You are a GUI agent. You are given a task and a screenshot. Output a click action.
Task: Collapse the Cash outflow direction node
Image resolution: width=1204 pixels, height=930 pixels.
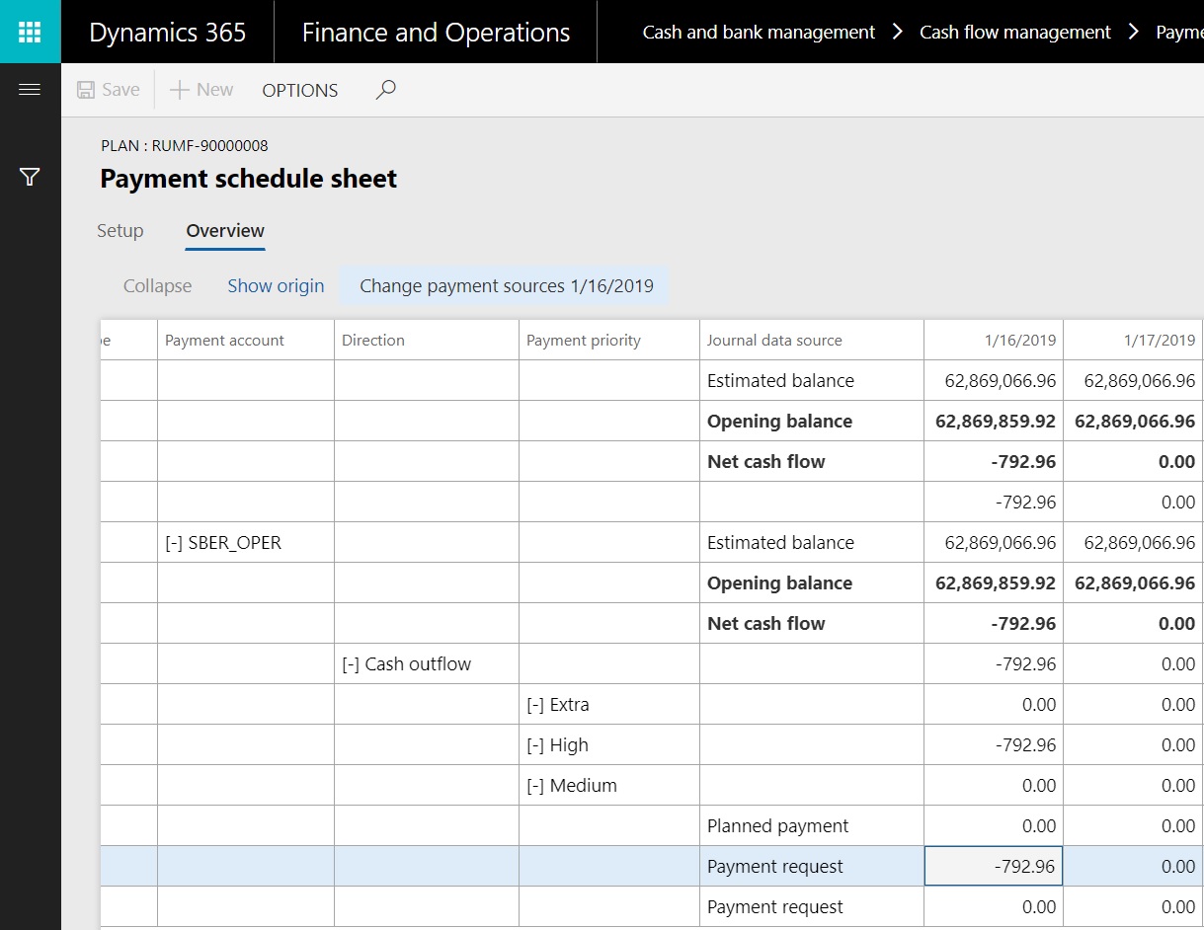click(x=351, y=664)
